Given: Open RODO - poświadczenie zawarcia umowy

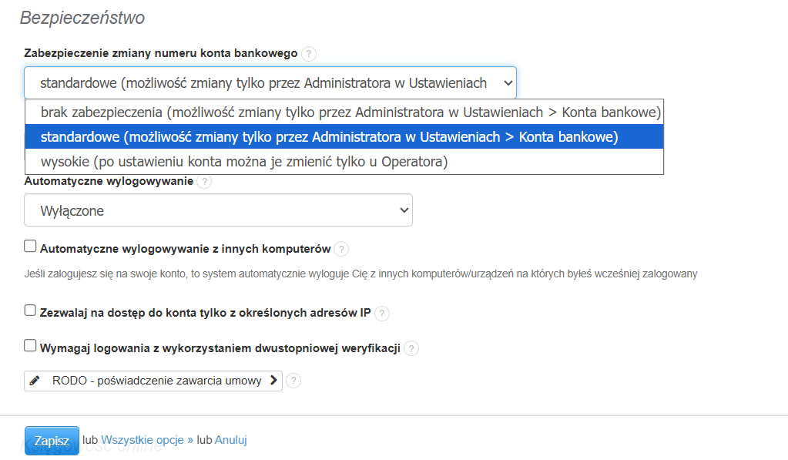Looking at the screenshot, I should [153, 381].
